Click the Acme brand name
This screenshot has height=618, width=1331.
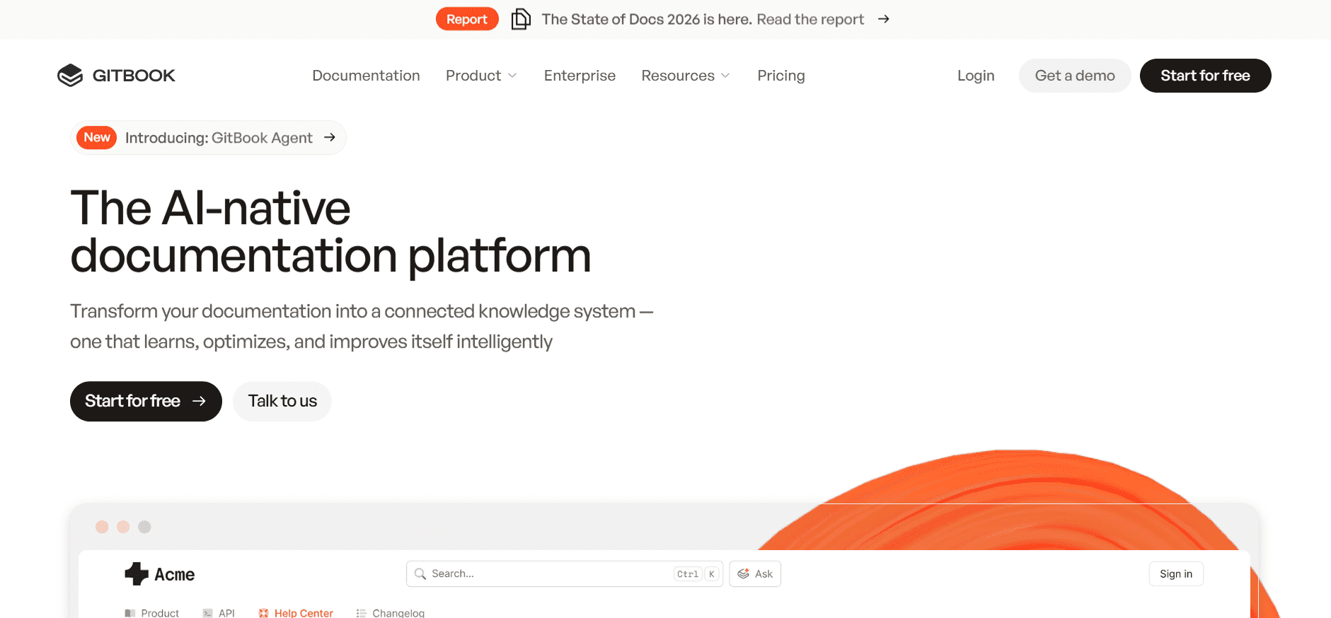point(174,574)
